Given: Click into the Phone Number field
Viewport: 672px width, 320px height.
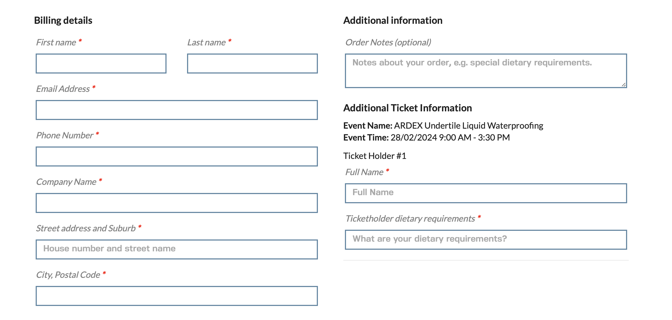Looking at the screenshot, I should (x=177, y=156).
